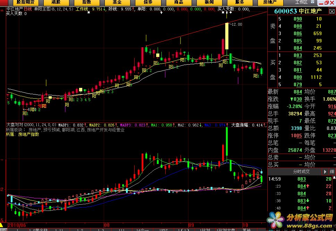The height and width of the screenshot is (231, 336).
Task: Click the 涨幅 value -3.28%
Action: click(294, 106)
